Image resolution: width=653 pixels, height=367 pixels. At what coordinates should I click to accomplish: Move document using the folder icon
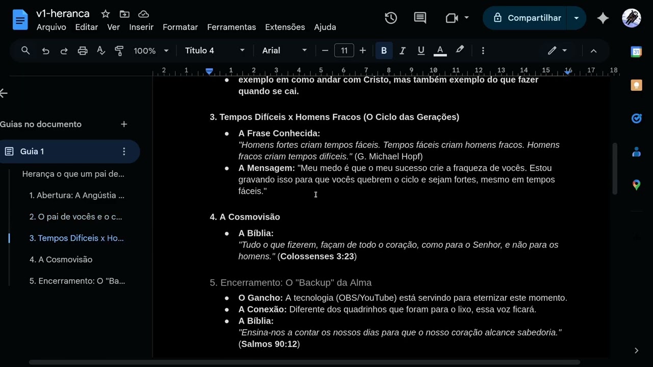click(x=124, y=14)
